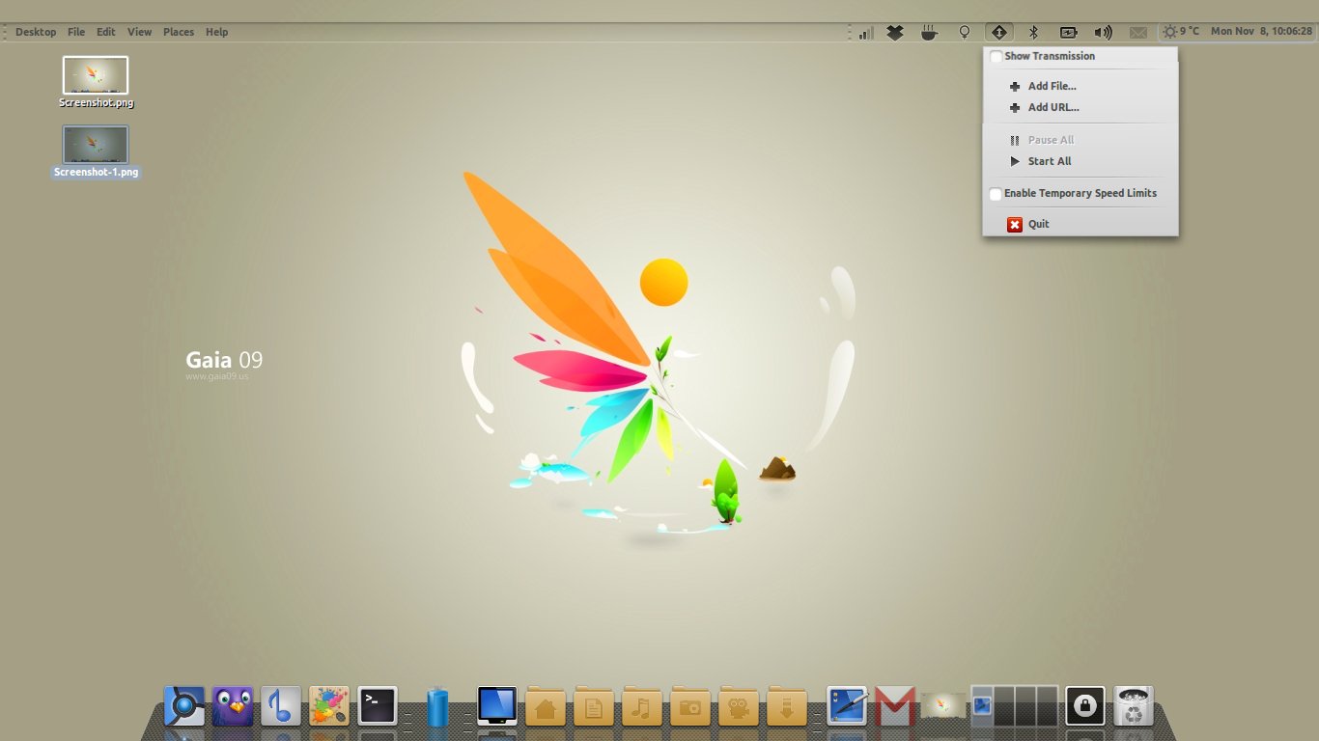
Task: Click the light bulb tray icon
Action: coord(964,32)
